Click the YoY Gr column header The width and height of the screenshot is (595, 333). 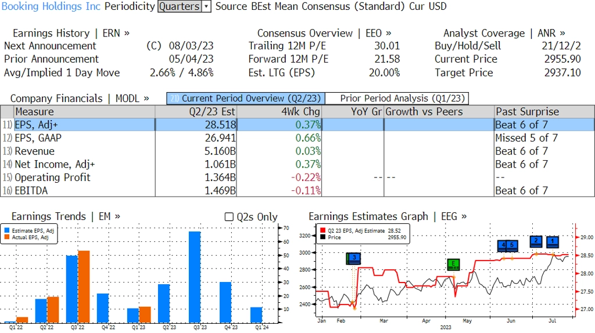pyautogui.click(x=353, y=112)
